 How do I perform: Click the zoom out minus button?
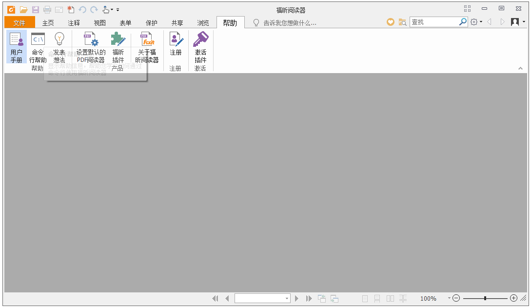pos(456,298)
